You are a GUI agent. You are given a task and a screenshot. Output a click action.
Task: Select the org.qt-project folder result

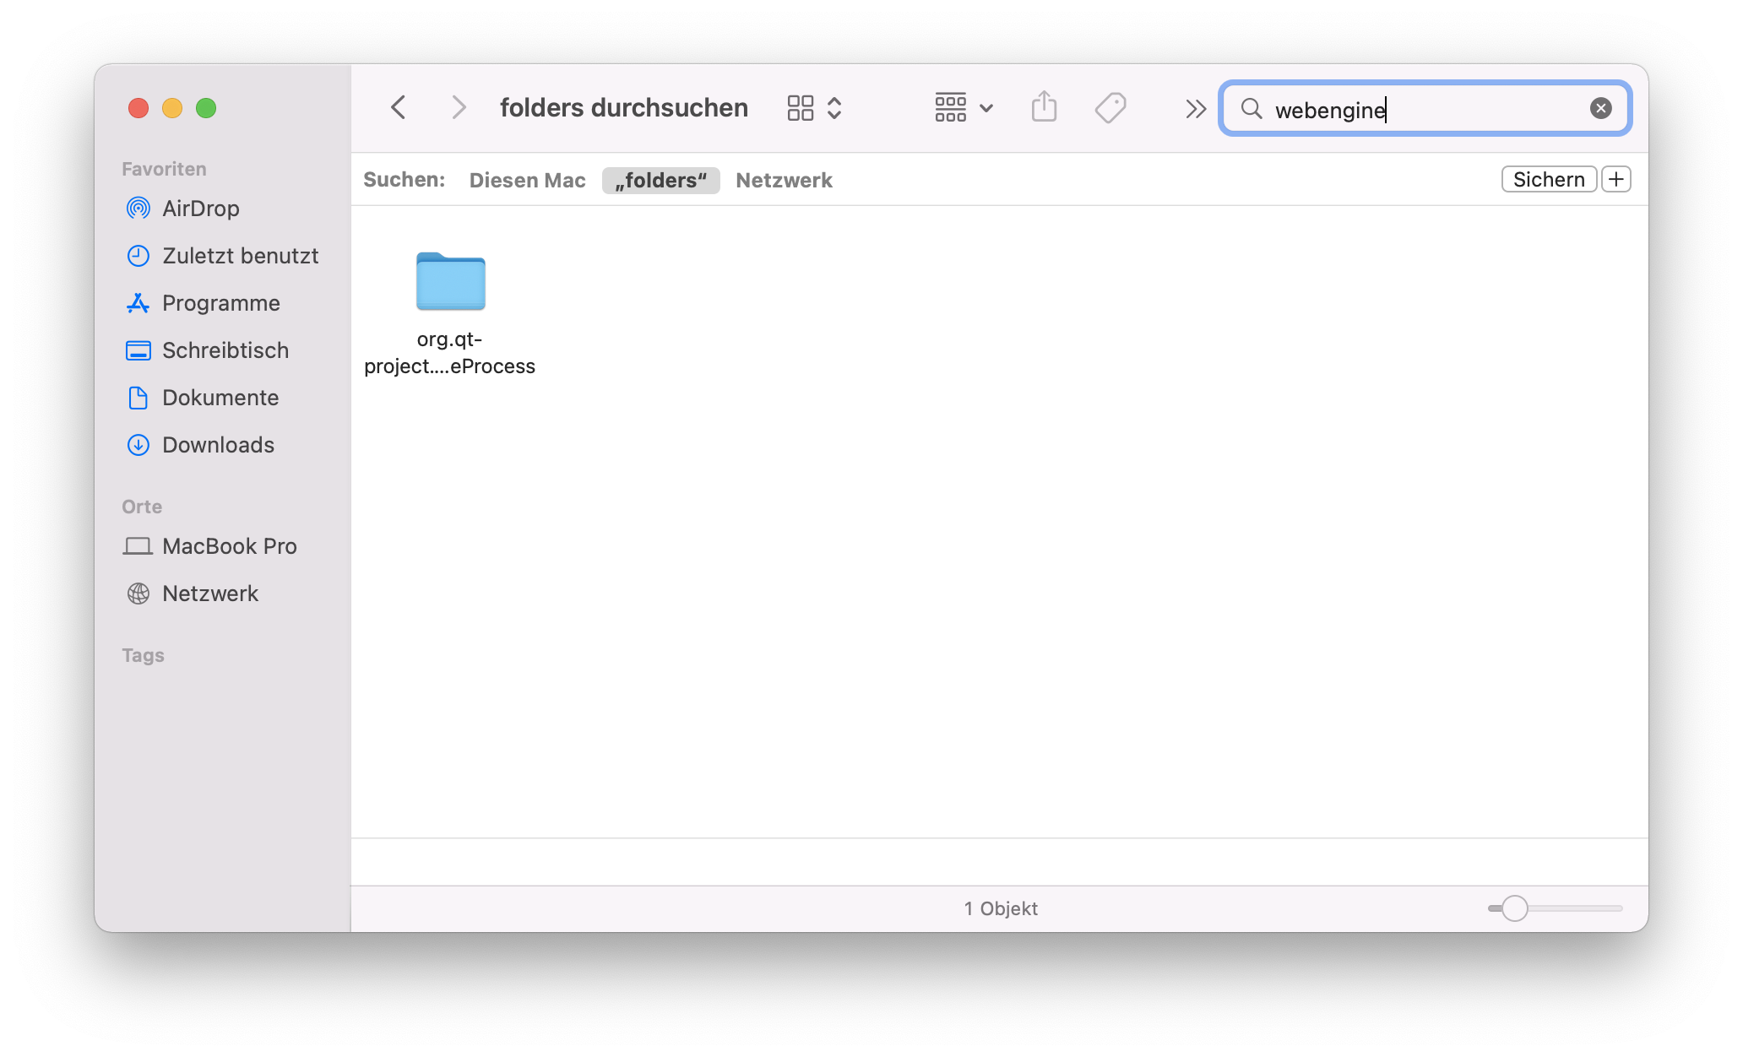coord(450,282)
